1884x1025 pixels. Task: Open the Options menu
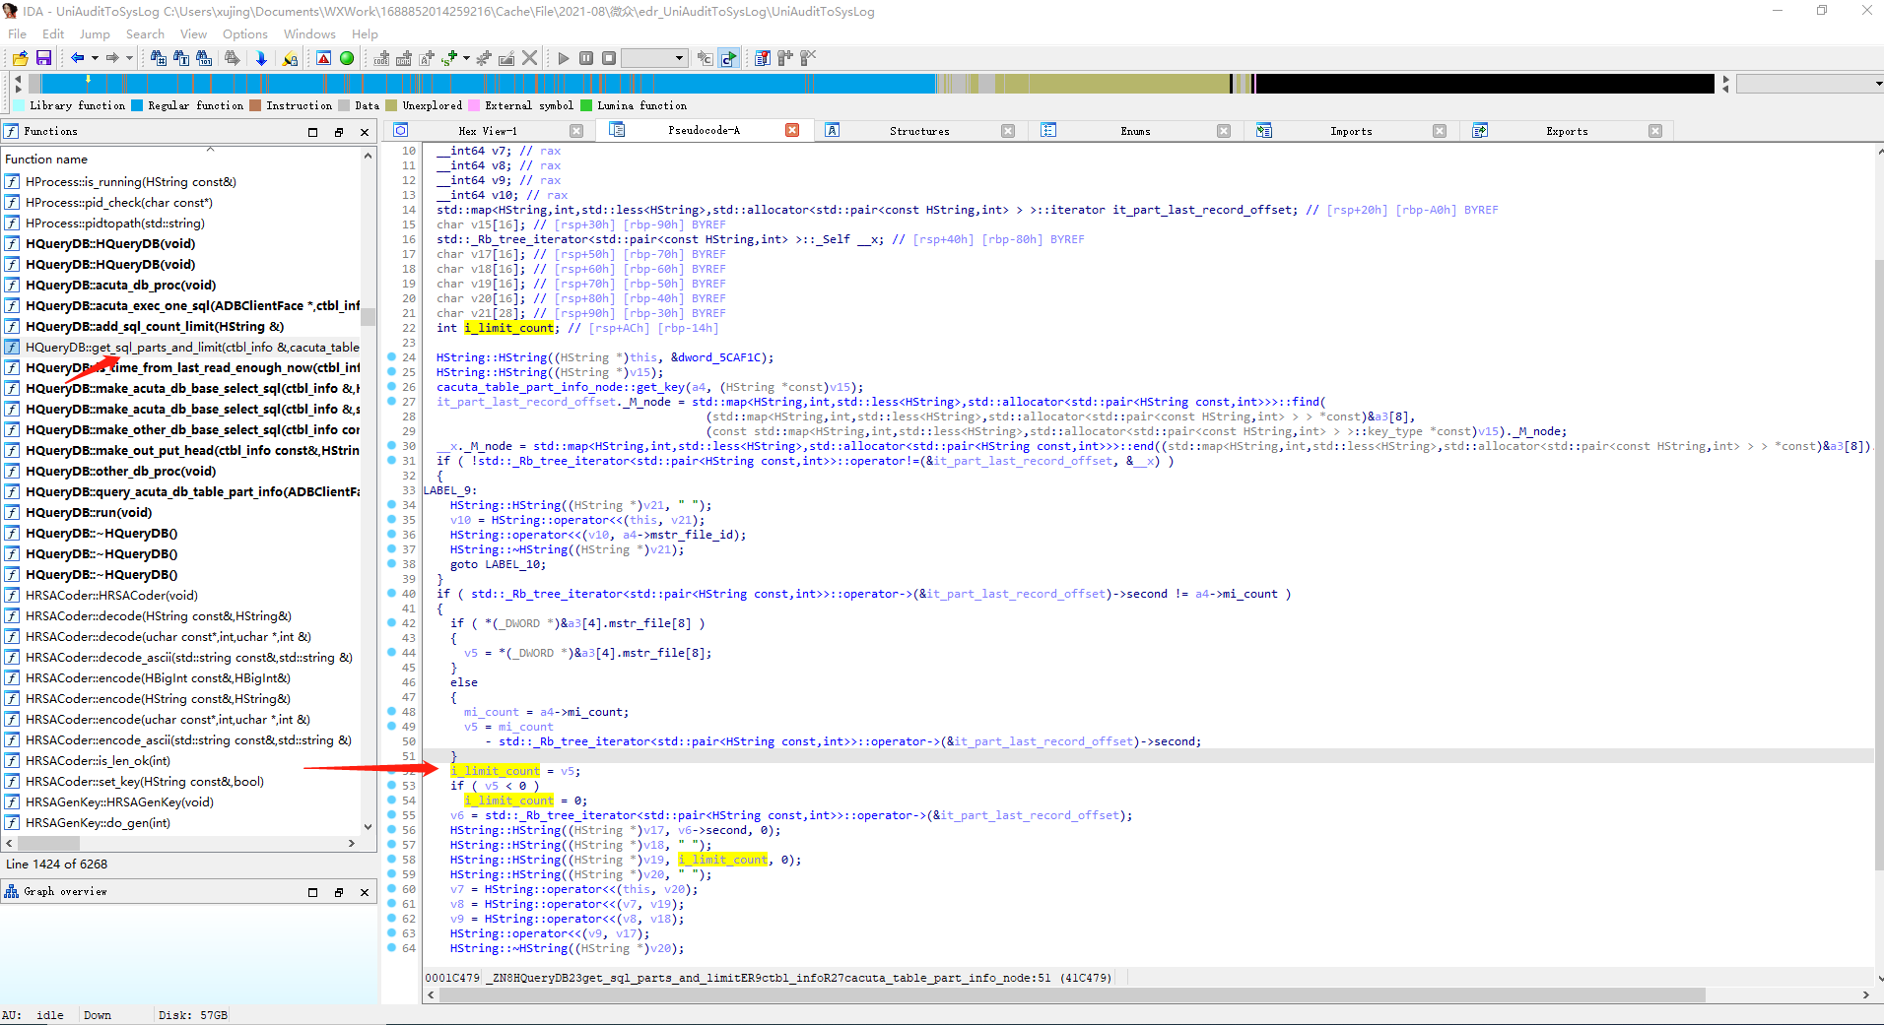point(244,33)
